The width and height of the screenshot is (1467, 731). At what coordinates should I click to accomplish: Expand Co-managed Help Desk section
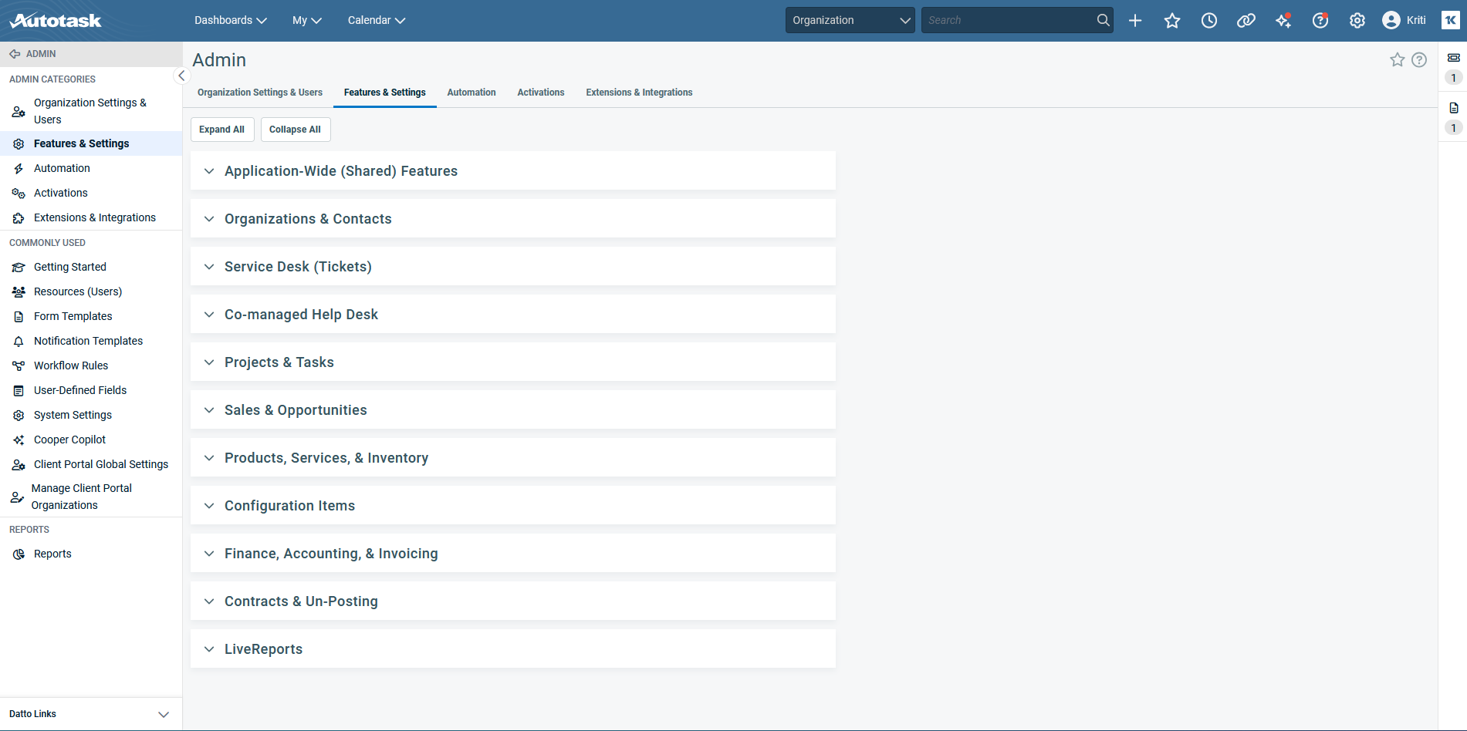513,315
